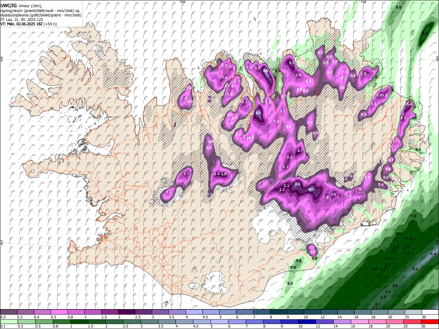Pick the bright red 30 rain legend swatch

click(430, 322)
